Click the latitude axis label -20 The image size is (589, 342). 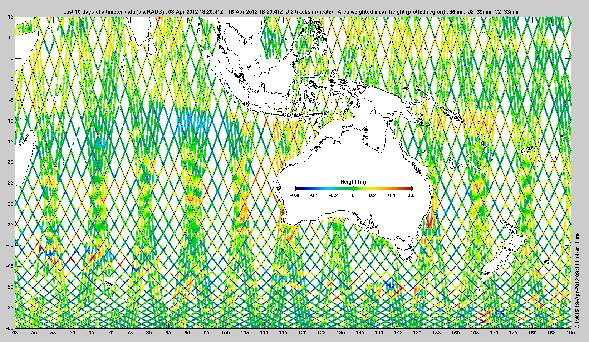point(10,162)
